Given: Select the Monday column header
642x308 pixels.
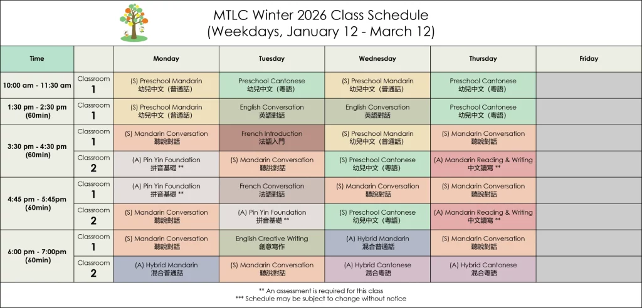Looking at the screenshot, I should (166, 59).
